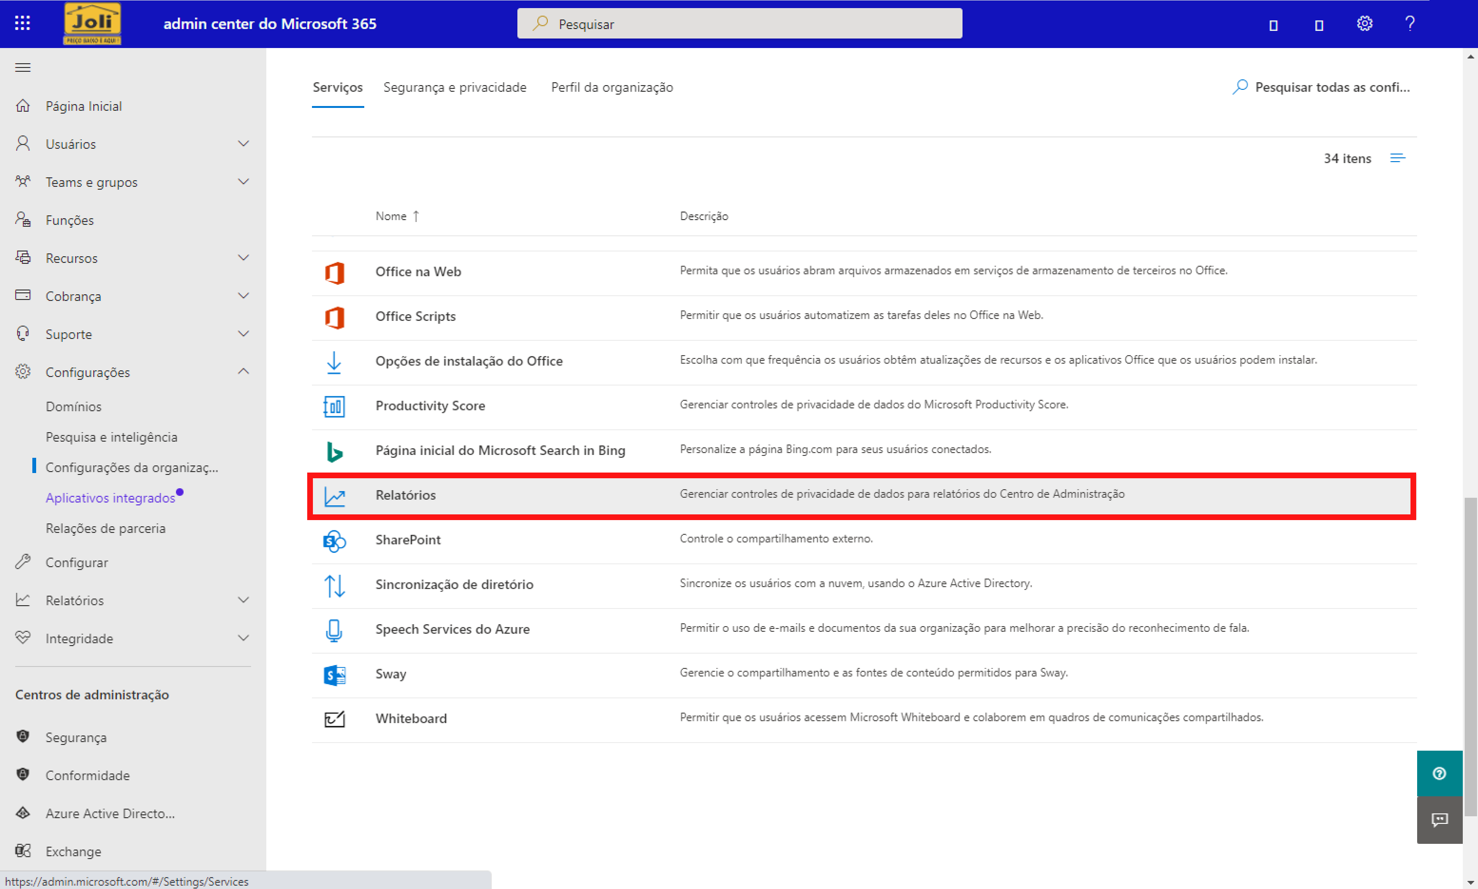Open the Whiteboard service settings

[410, 718]
